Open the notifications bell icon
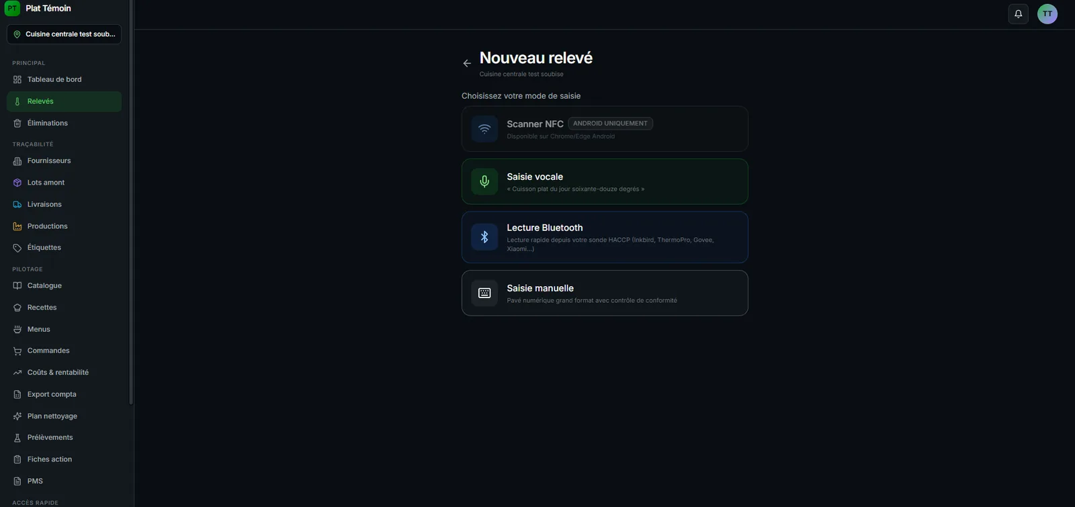Image resolution: width=1075 pixels, height=507 pixels. pos(1019,13)
